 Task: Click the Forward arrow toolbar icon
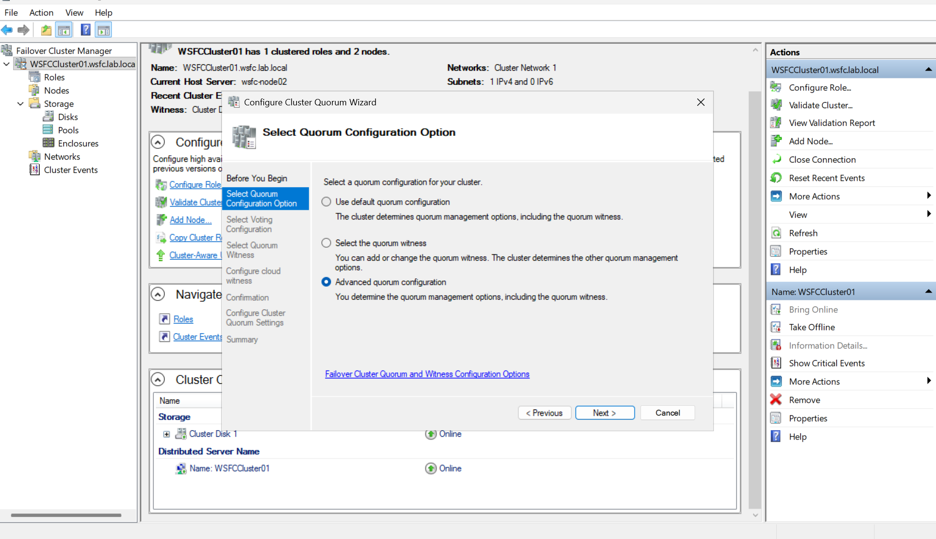click(23, 30)
